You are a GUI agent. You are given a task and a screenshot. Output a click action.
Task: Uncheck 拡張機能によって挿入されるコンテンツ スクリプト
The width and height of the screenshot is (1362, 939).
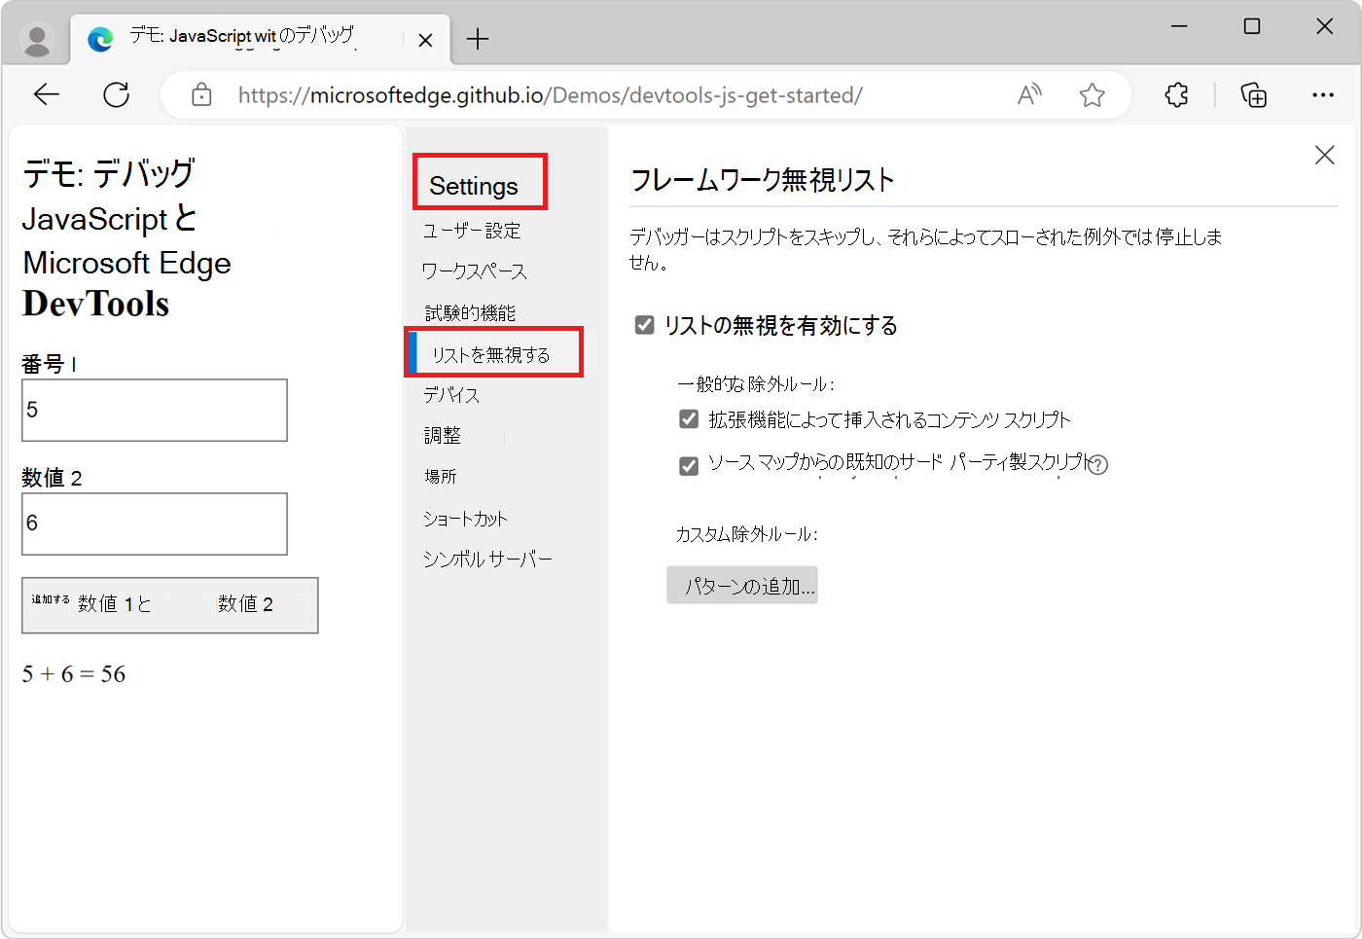(x=689, y=418)
